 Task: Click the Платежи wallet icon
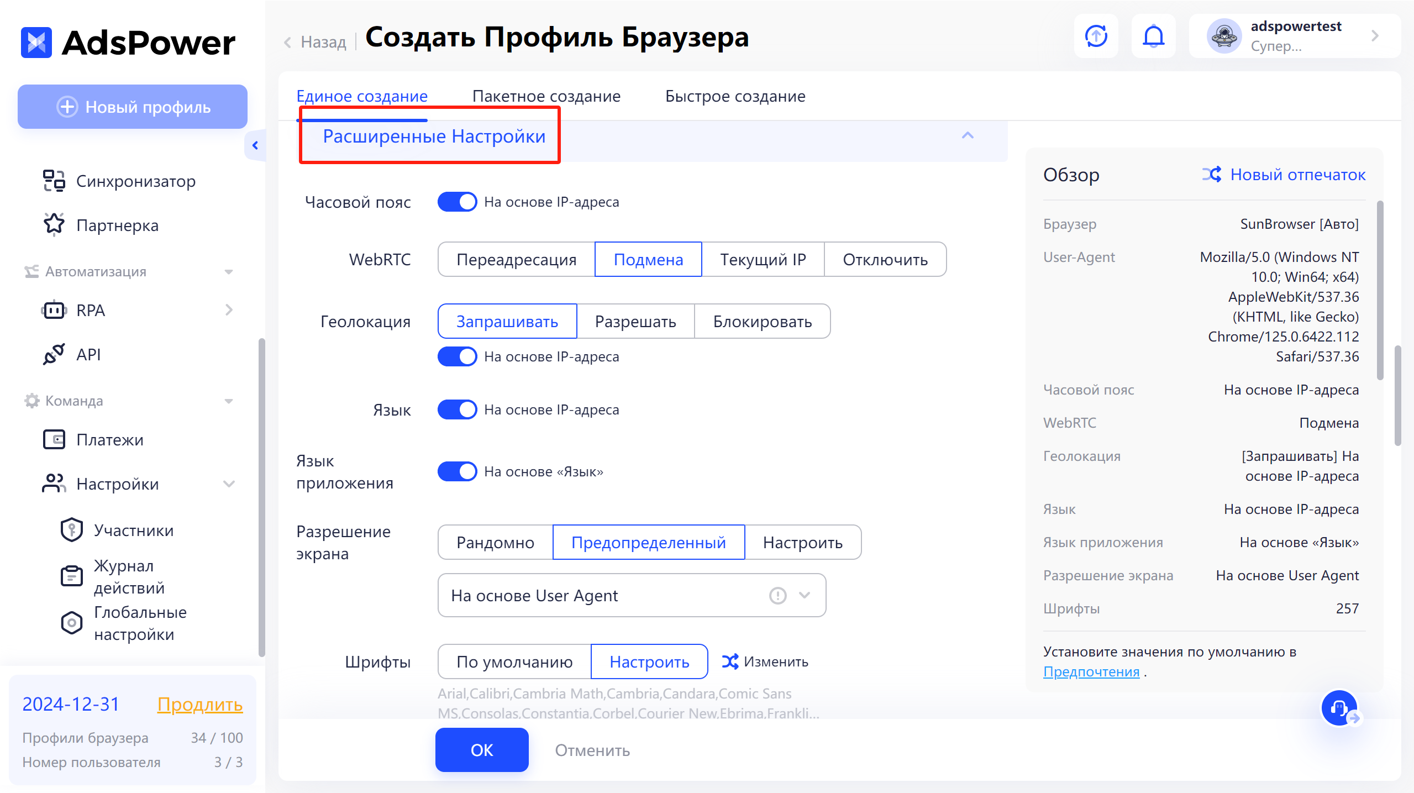[x=54, y=439]
